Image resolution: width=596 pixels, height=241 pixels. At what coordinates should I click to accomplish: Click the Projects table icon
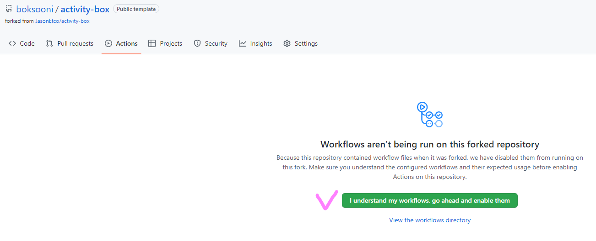point(152,43)
